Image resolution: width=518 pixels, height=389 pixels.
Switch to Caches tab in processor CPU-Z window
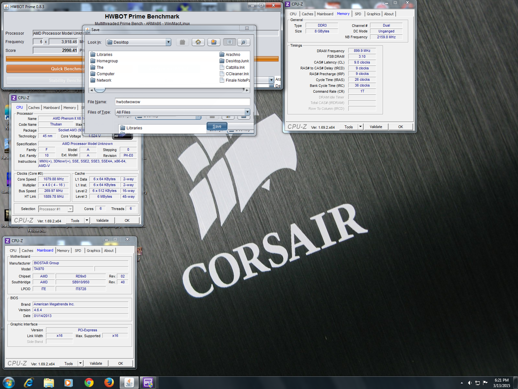pos(34,108)
